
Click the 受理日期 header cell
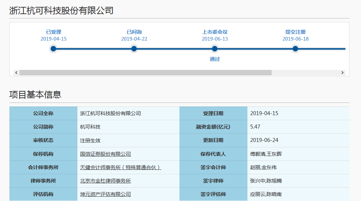click(213, 113)
